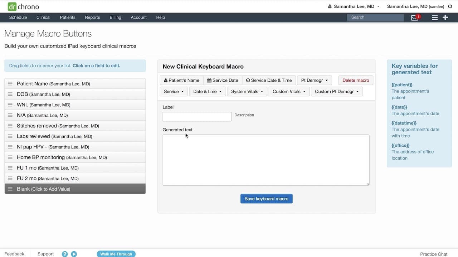Open the Patients menu
The image size is (458, 257).
68,17
